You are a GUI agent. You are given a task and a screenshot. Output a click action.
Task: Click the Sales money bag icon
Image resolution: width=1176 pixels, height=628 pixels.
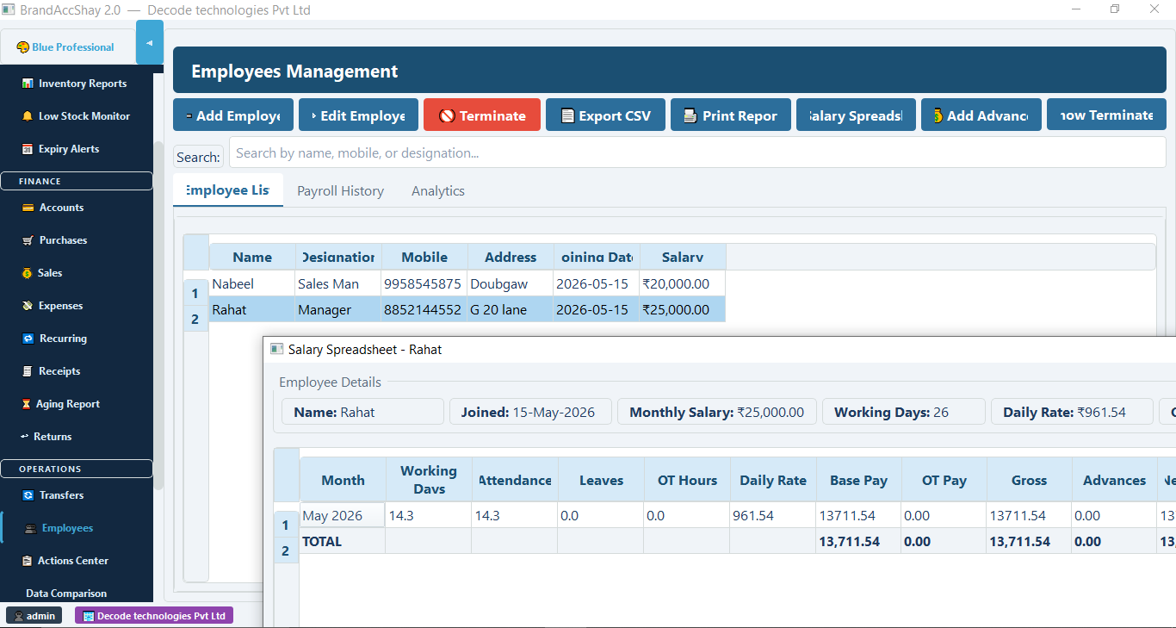[x=28, y=273]
